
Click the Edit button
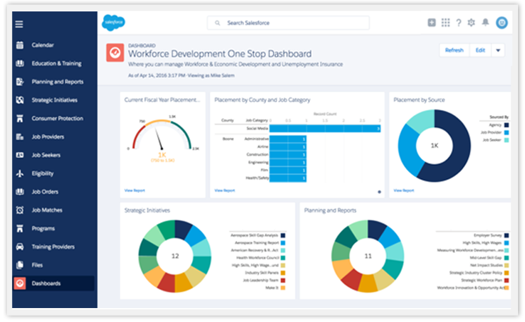coord(480,50)
